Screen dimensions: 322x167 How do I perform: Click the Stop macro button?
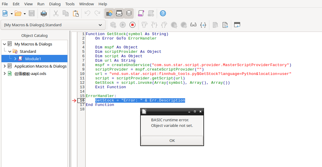coord(132,25)
